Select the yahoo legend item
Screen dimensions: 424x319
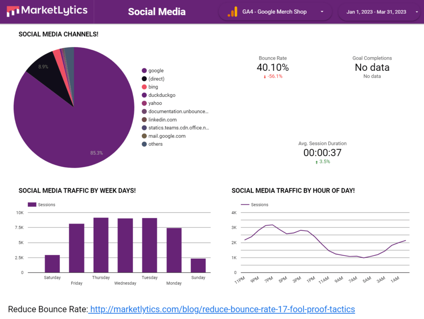155,104
